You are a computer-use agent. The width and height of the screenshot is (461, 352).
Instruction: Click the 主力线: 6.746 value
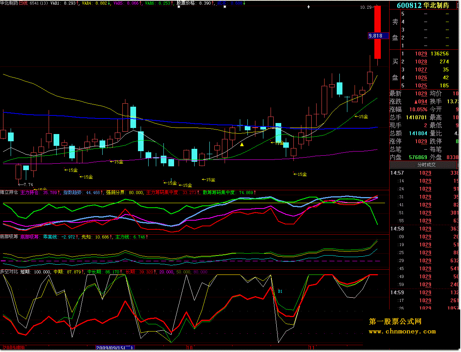131,237
